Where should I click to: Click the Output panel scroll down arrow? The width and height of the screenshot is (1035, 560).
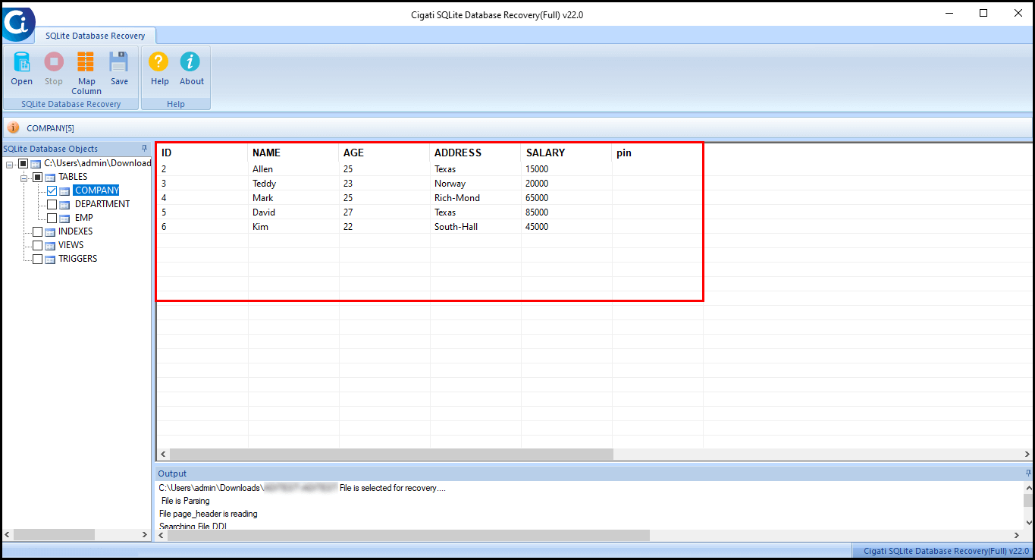pyautogui.click(x=1028, y=522)
